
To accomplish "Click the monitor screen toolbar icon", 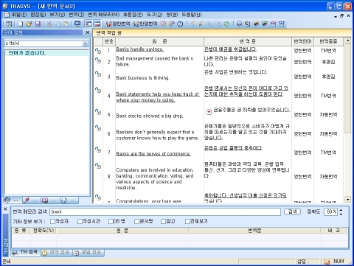I will tap(77, 24).
